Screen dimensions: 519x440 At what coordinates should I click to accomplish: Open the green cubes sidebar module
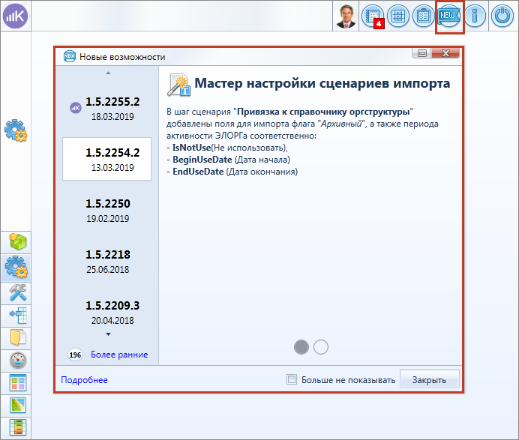(x=17, y=242)
